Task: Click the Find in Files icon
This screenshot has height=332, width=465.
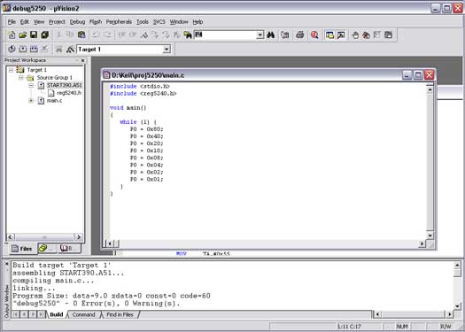Action: click(188, 35)
